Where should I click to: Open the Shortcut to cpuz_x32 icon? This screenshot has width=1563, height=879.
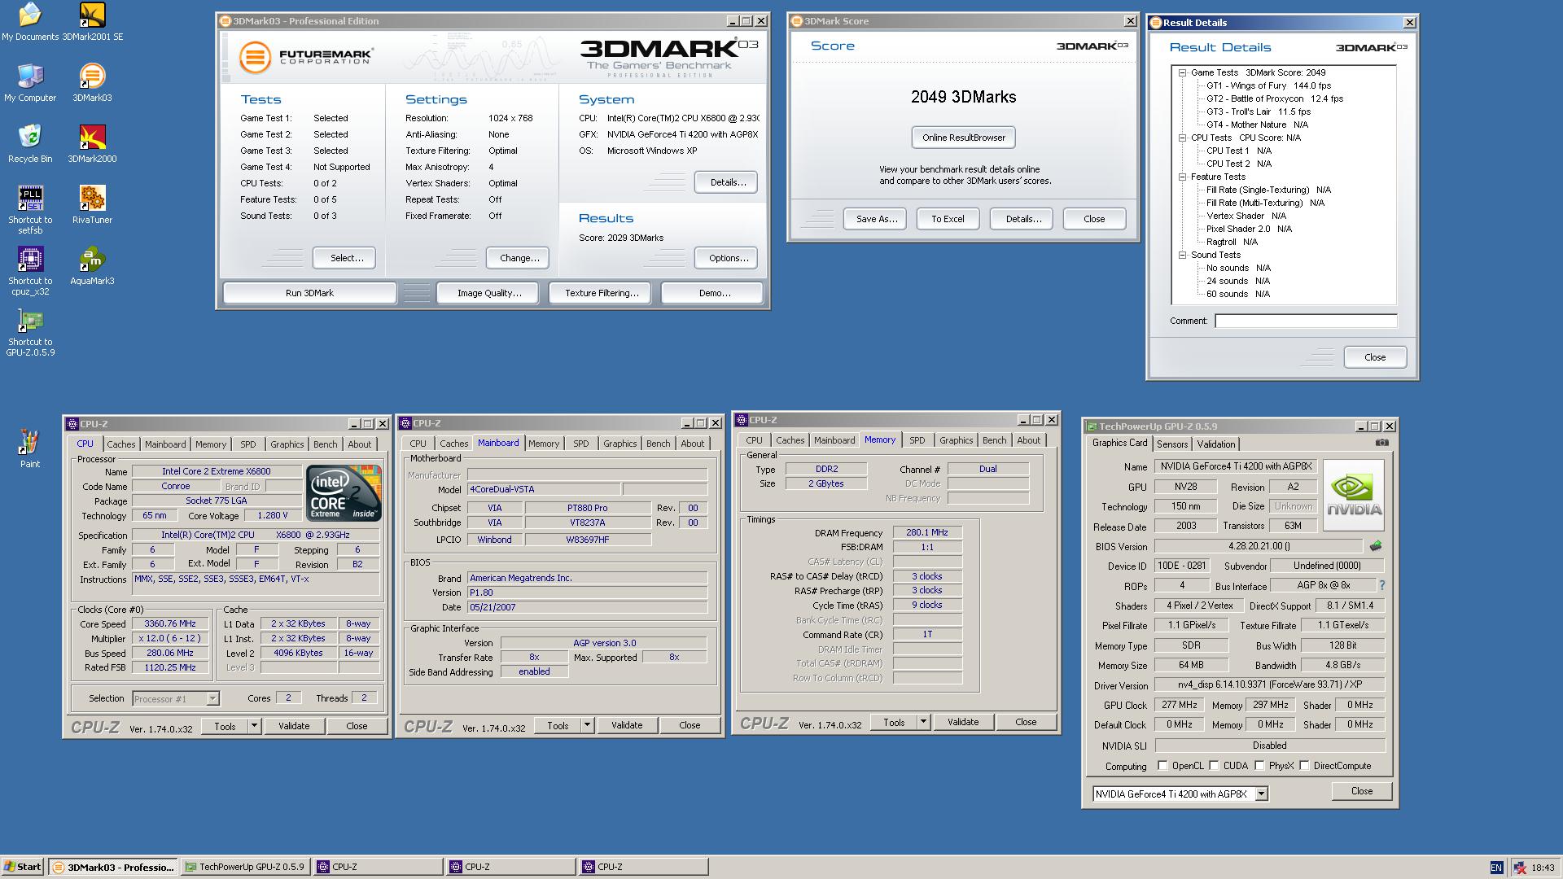(30, 271)
